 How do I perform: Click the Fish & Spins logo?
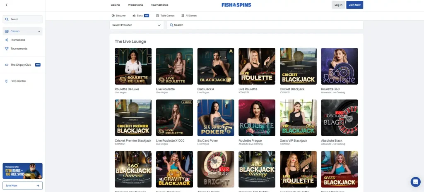[x=236, y=5]
